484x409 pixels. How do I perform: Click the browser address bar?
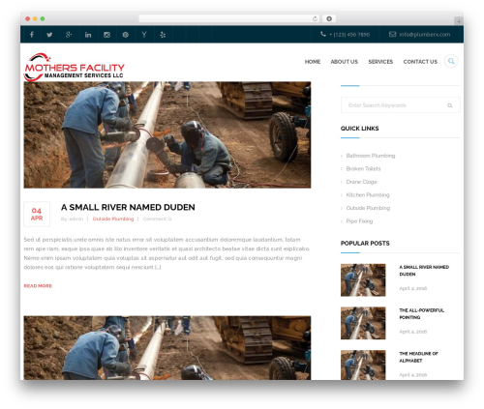click(x=228, y=18)
